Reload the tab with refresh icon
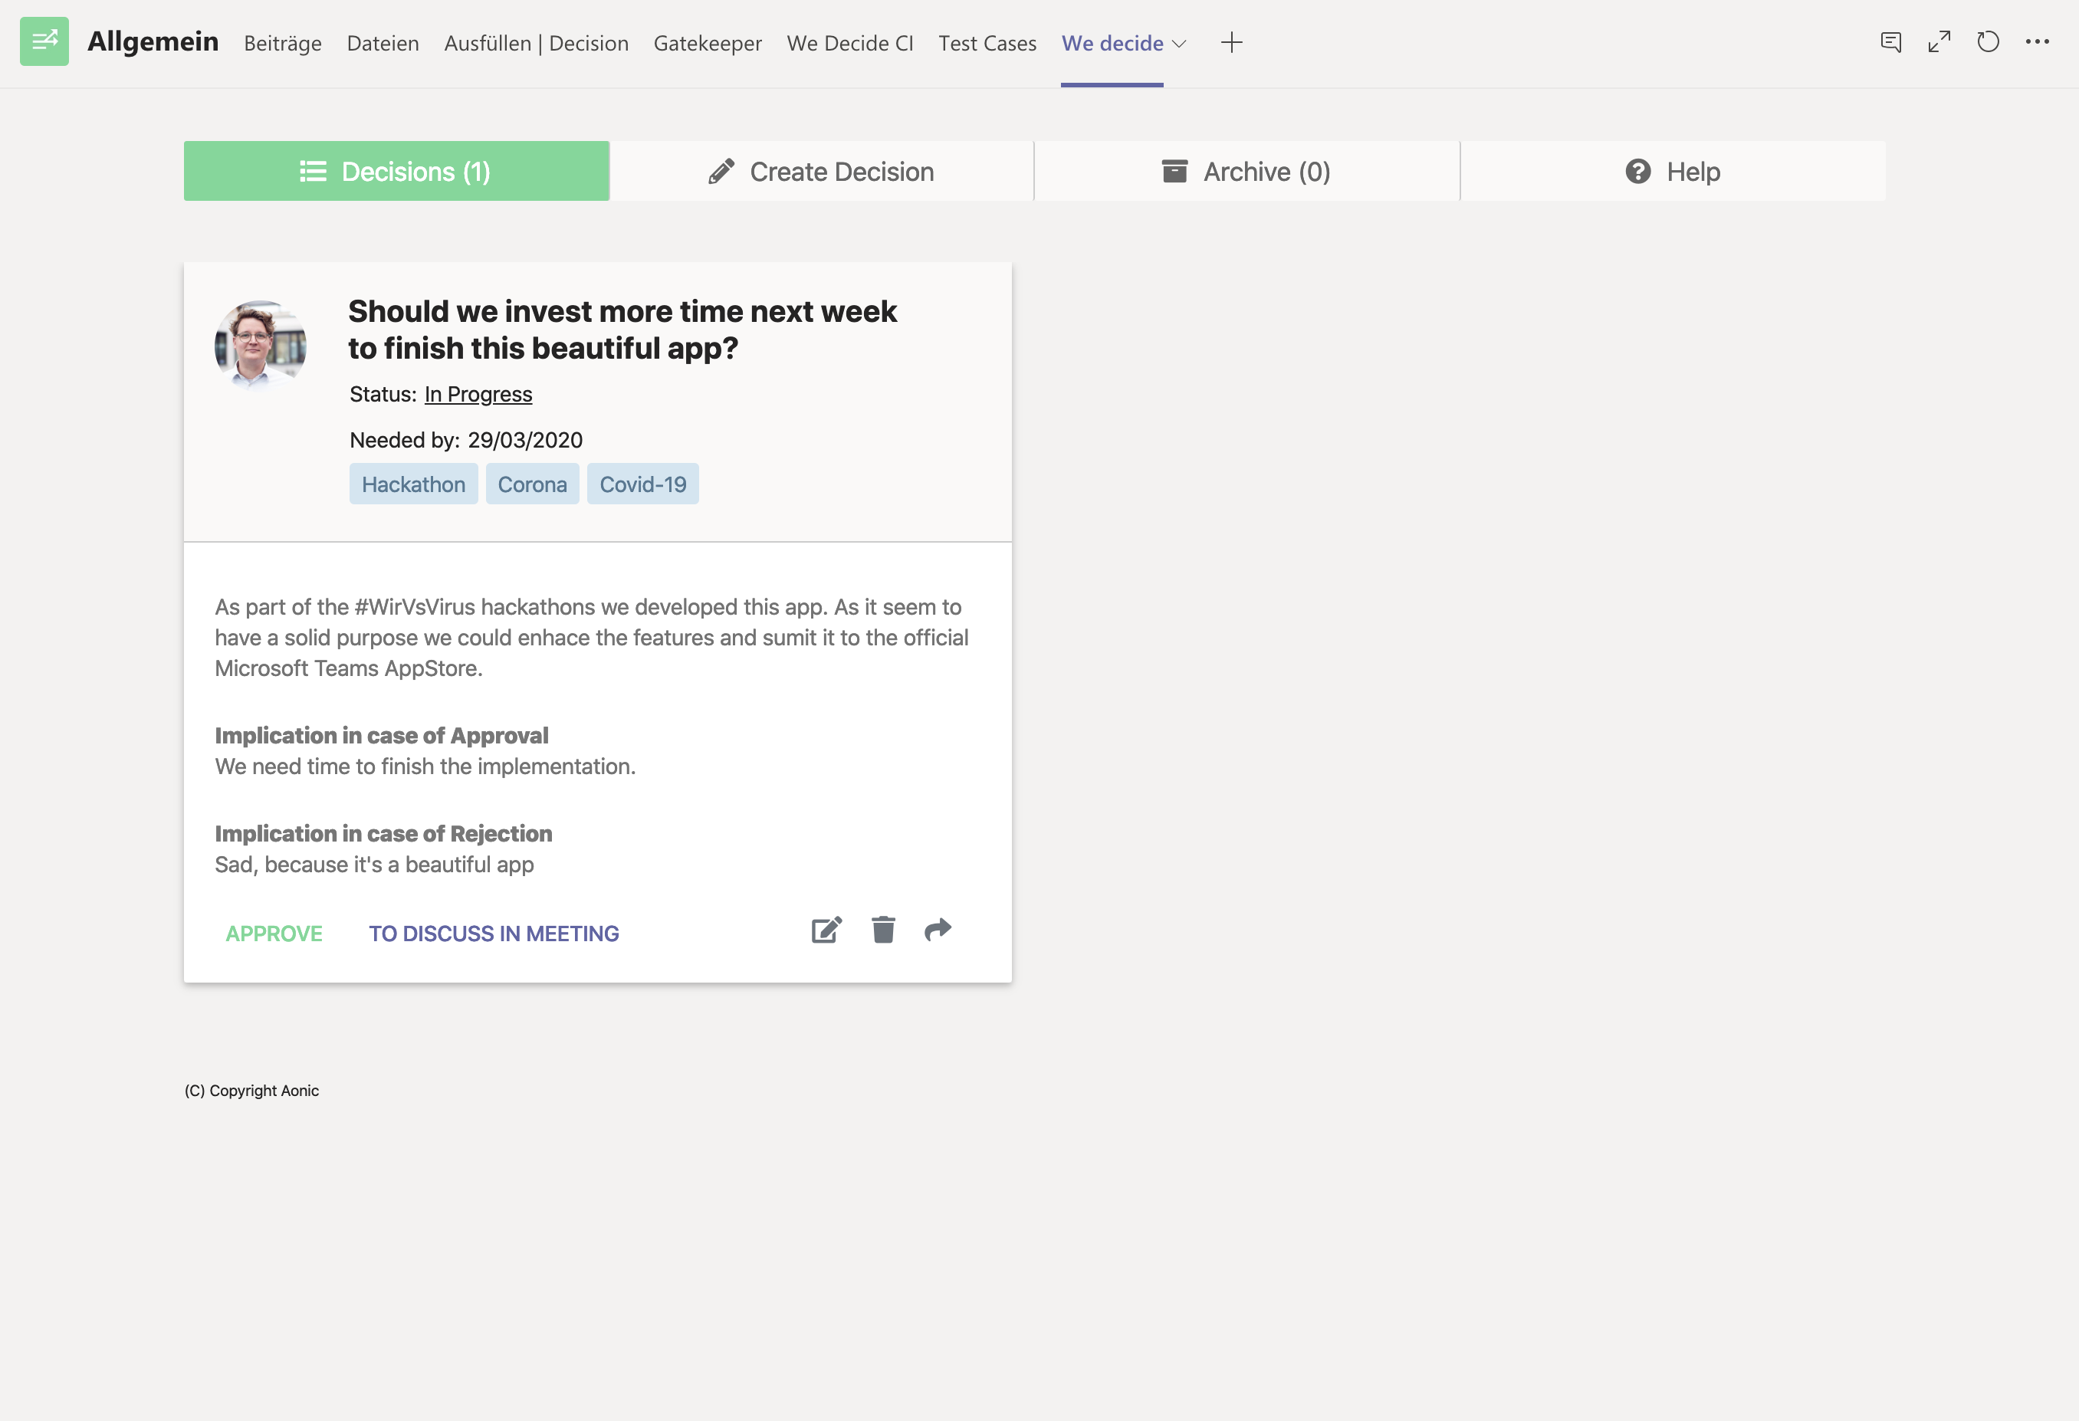2079x1421 pixels. point(1988,42)
